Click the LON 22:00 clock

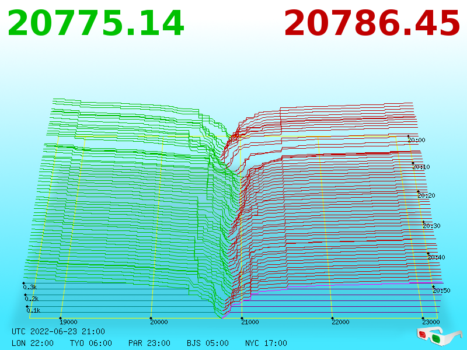[33, 343]
